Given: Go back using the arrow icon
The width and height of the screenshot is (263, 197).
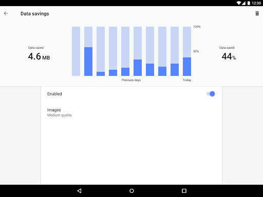Looking at the screenshot, I should point(6,13).
